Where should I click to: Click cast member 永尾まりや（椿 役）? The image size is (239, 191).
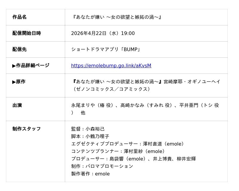(93, 105)
